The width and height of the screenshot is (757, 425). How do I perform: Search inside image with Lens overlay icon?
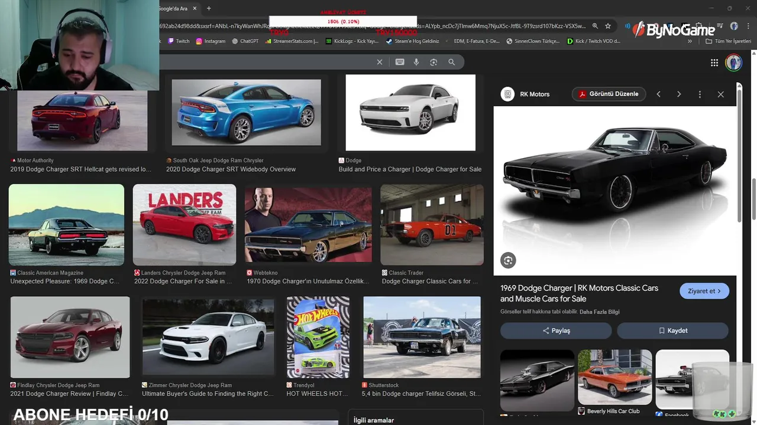[508, 260]
